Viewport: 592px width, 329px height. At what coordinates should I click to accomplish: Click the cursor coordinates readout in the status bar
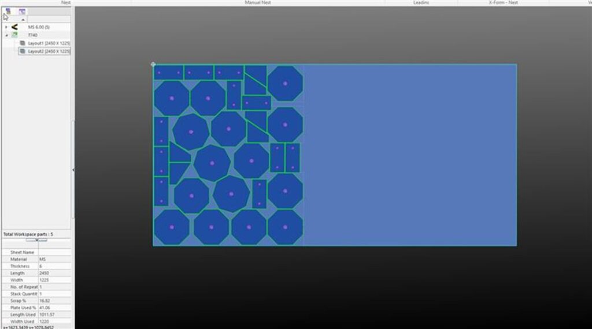[x=28, y=327]
